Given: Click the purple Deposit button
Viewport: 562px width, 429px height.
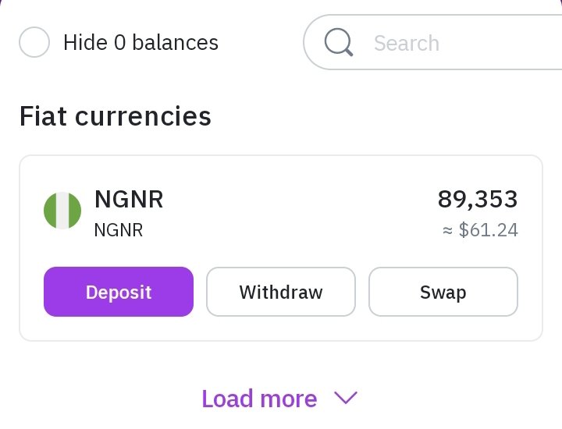Looking at the screenshot, I should [x=119, y=292].
